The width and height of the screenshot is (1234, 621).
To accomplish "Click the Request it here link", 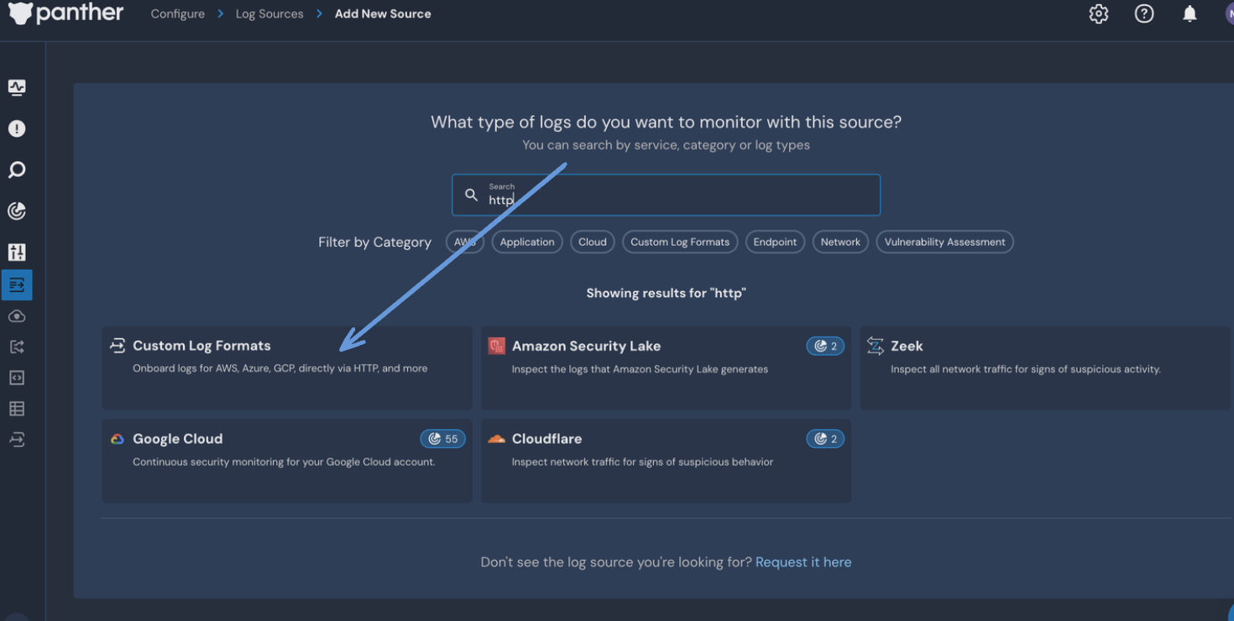I will click(x=803, y=562).
